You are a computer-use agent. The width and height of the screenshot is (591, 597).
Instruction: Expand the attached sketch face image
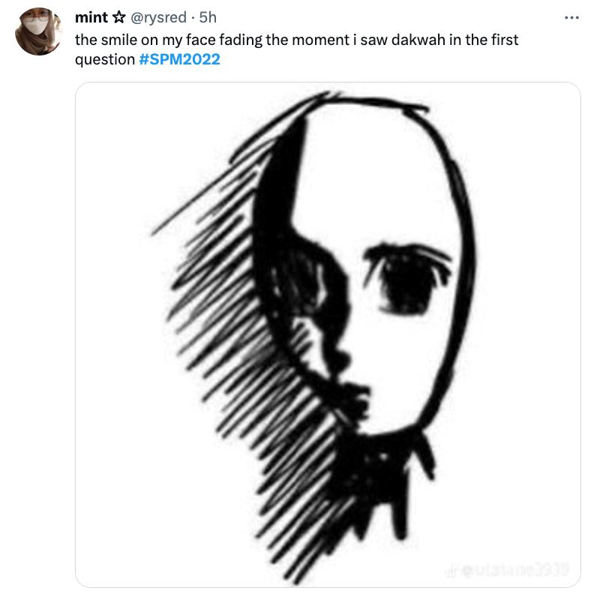point(328,334)
